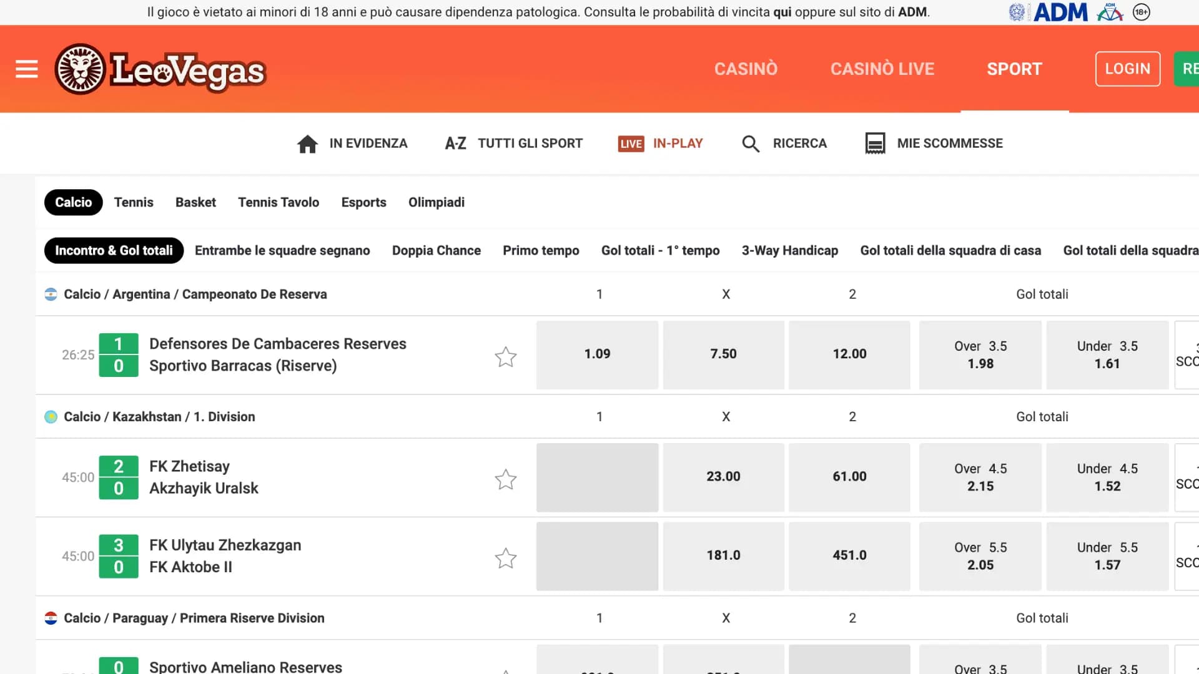Switch to Doppia Chance market tab
1199x674 pixels.
click(436, 250)
